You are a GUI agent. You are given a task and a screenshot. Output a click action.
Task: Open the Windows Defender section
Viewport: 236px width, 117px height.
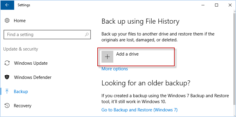33,77
